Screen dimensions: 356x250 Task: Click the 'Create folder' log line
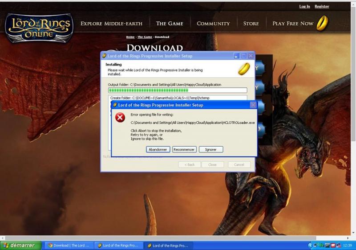160,98
